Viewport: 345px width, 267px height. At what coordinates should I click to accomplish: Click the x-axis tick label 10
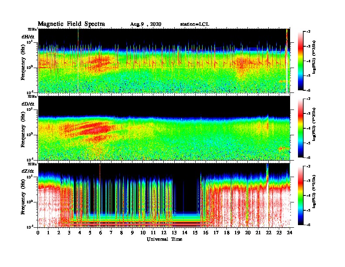pyautogui.click(x=143, y=233)
